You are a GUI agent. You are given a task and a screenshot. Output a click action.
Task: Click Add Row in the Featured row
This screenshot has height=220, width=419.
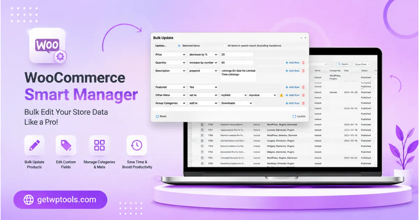point(292,87)
